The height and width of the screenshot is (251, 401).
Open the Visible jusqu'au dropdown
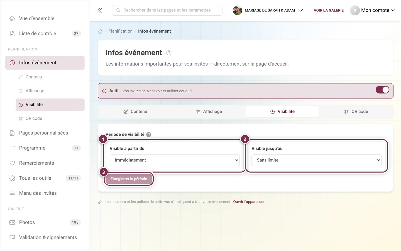316,160
